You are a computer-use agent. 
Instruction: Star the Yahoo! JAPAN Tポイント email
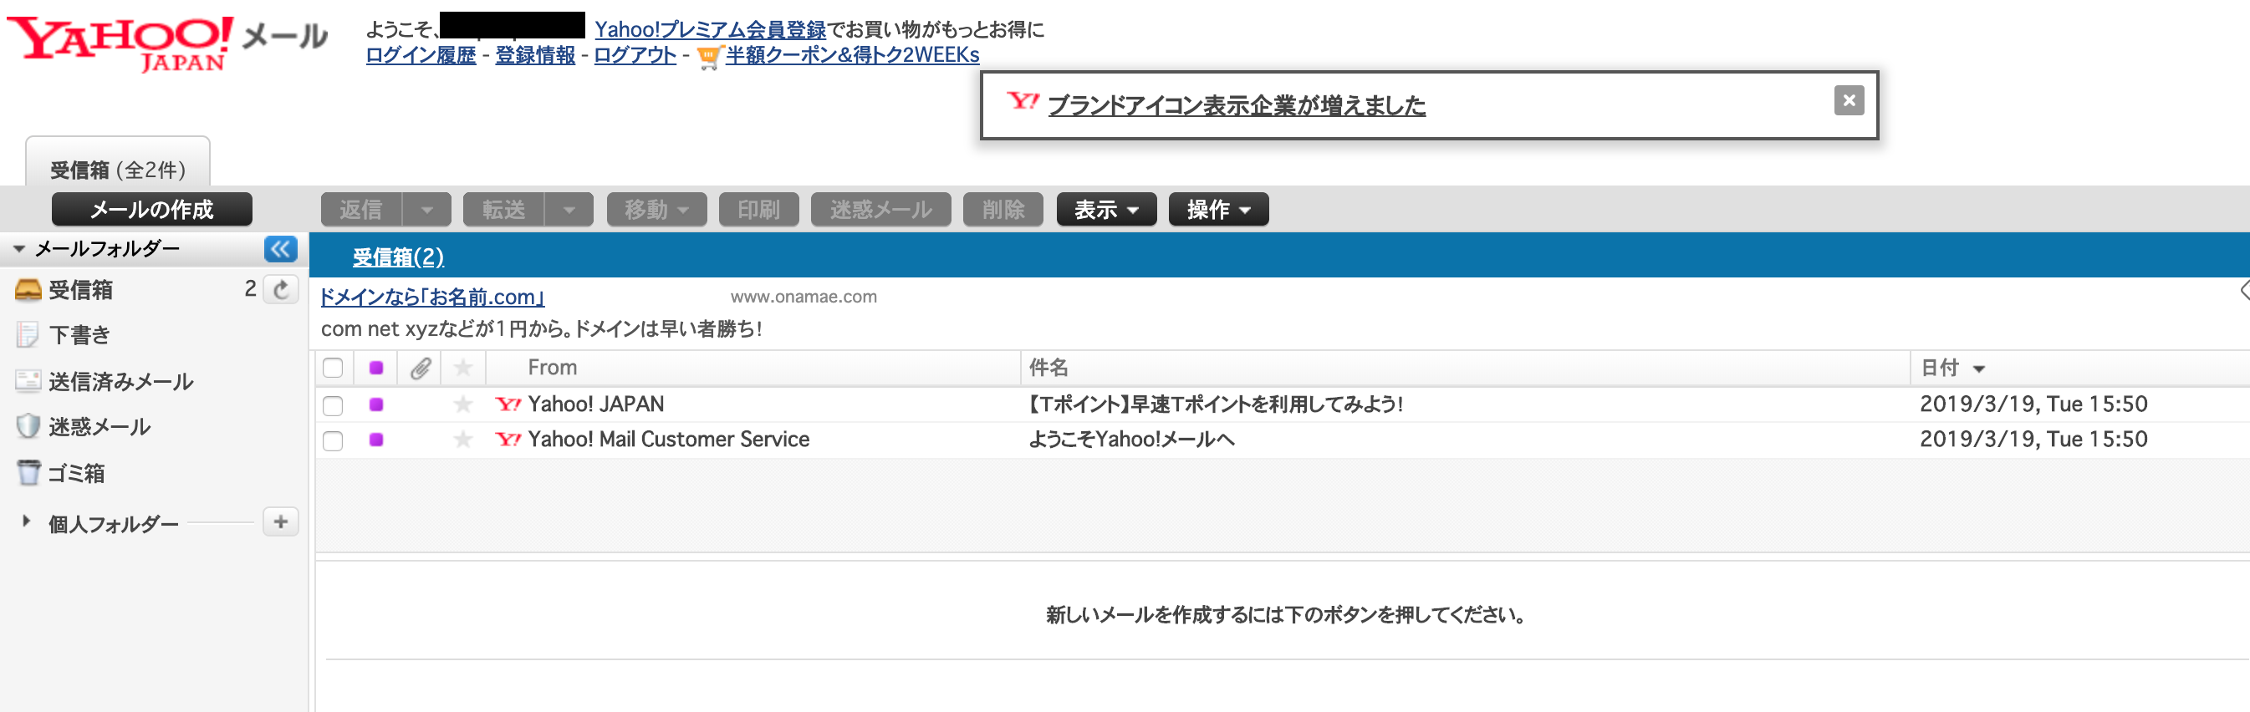[x=463, y=404]
